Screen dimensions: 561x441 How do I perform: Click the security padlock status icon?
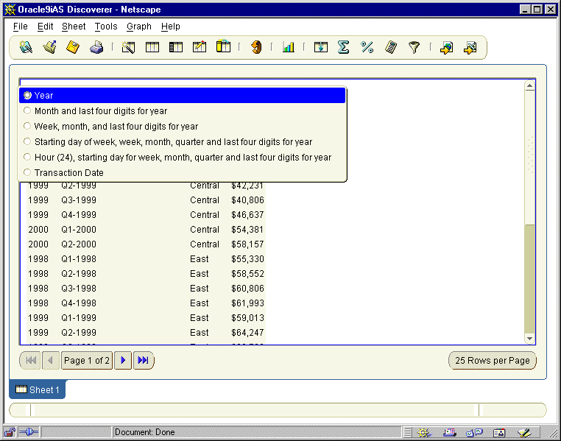click(10, 432)
